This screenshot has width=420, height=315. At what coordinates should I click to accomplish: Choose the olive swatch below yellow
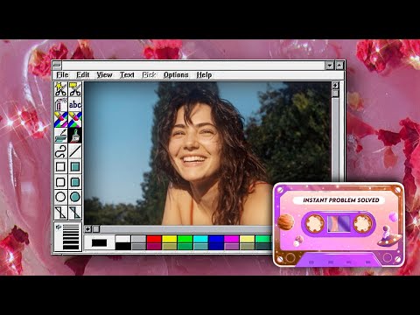[x=170, y=247]
